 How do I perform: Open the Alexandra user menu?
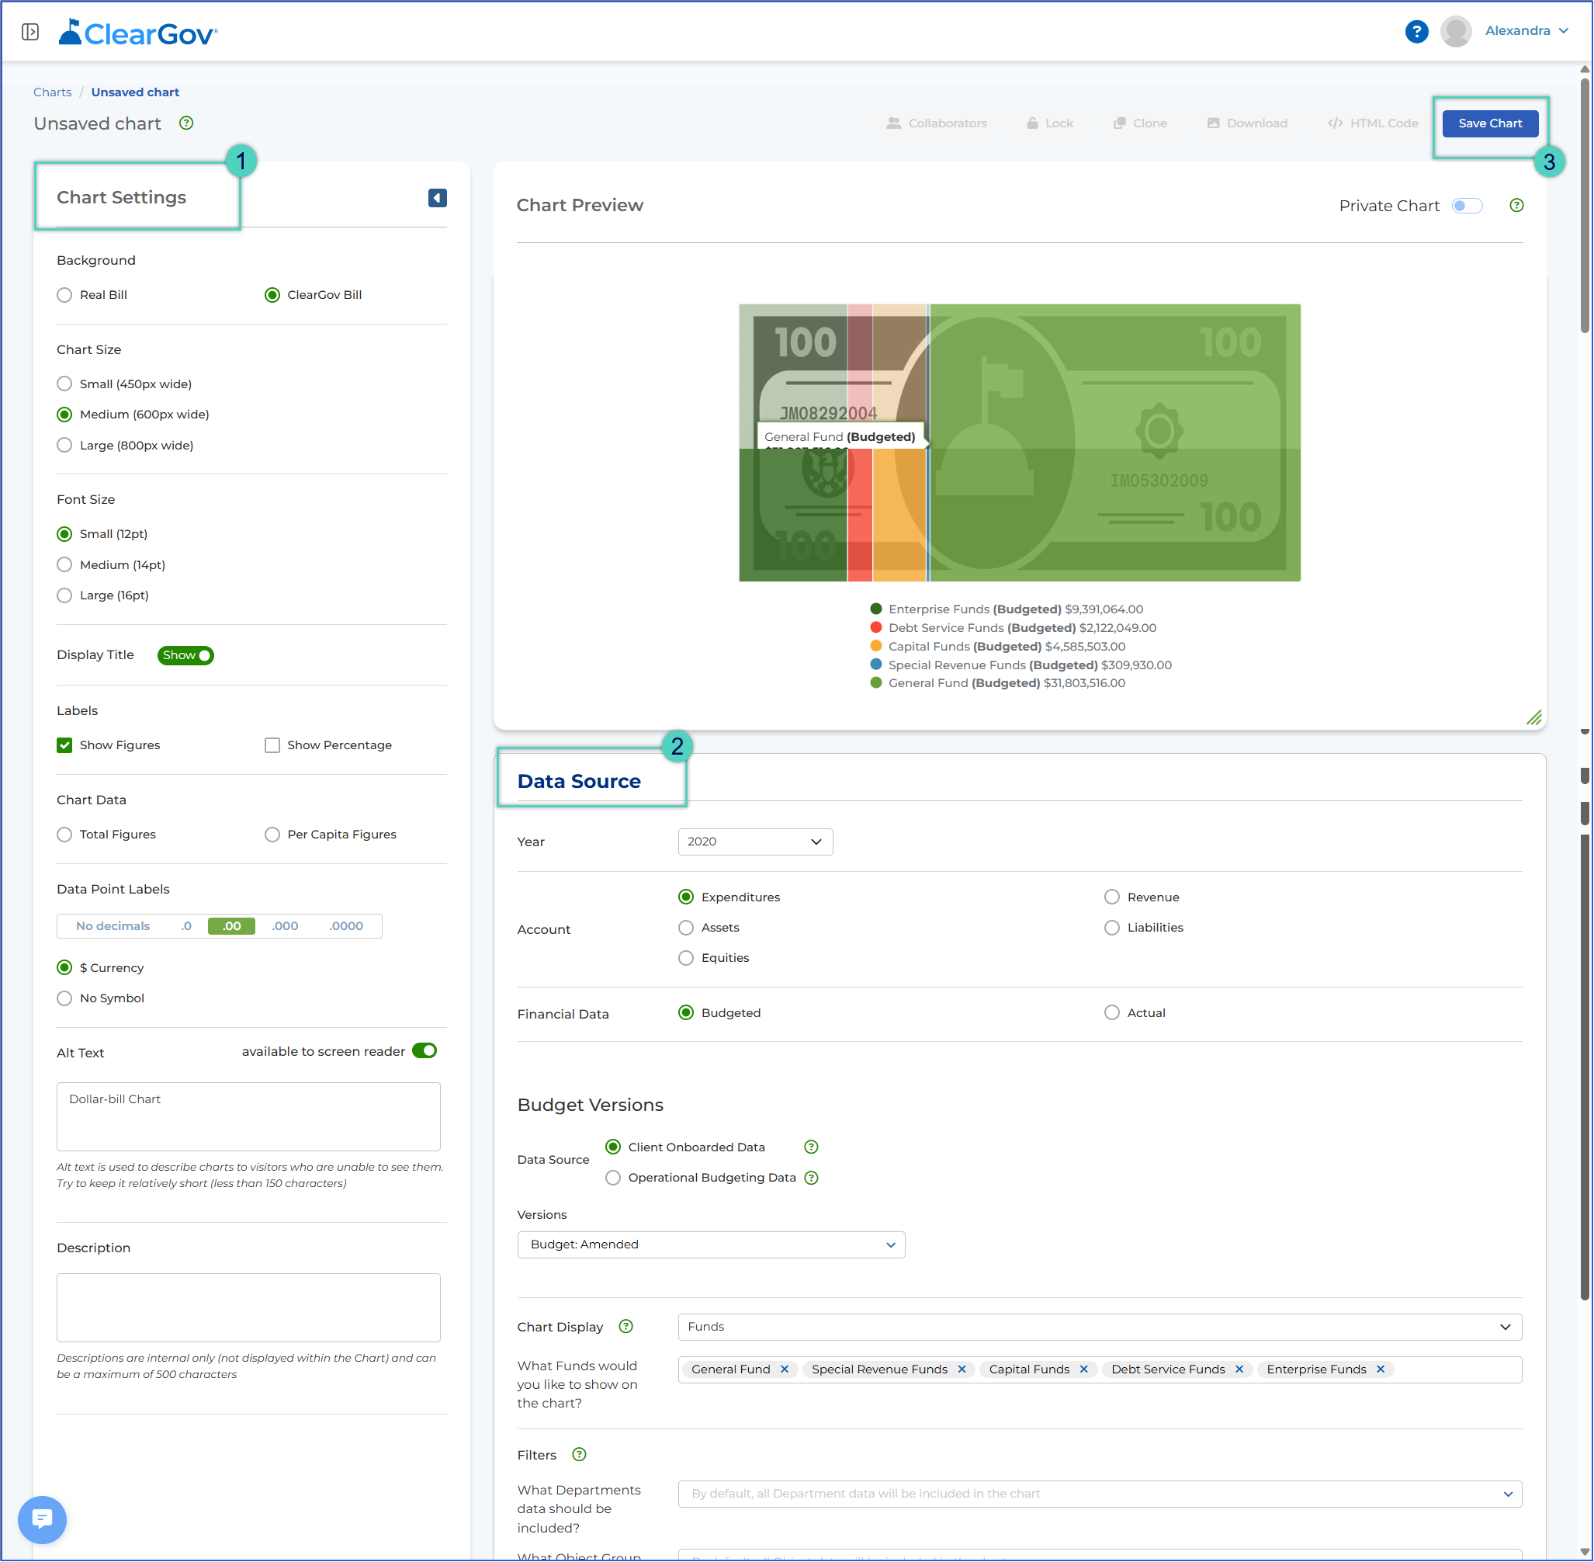point(1526,31)
